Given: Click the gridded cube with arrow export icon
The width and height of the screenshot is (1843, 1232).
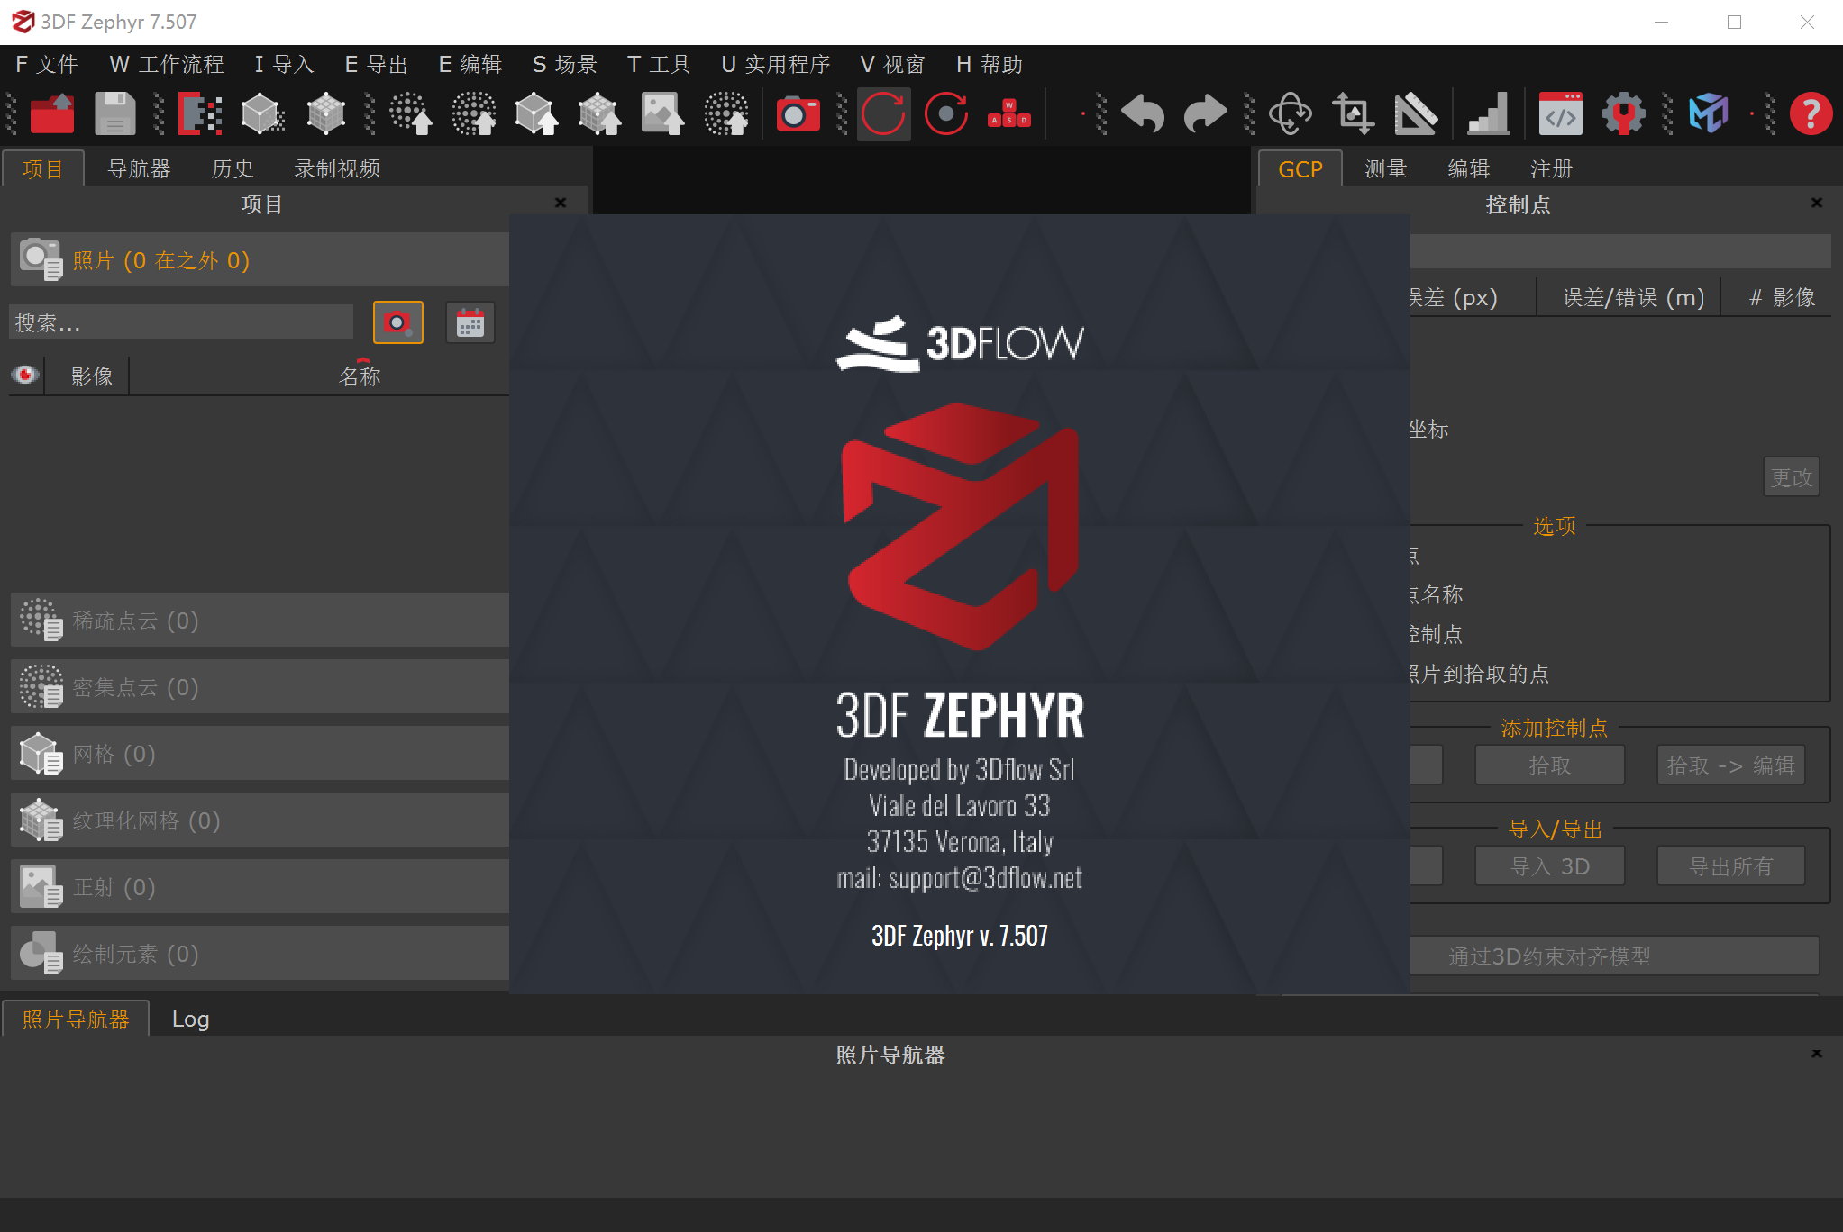Looking at the screenshot, I should (x=600, y=114).
